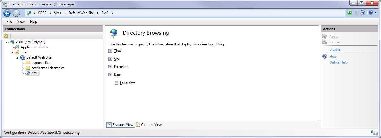
Task: Select the Application Pools node
Action: tap(34, 47)
